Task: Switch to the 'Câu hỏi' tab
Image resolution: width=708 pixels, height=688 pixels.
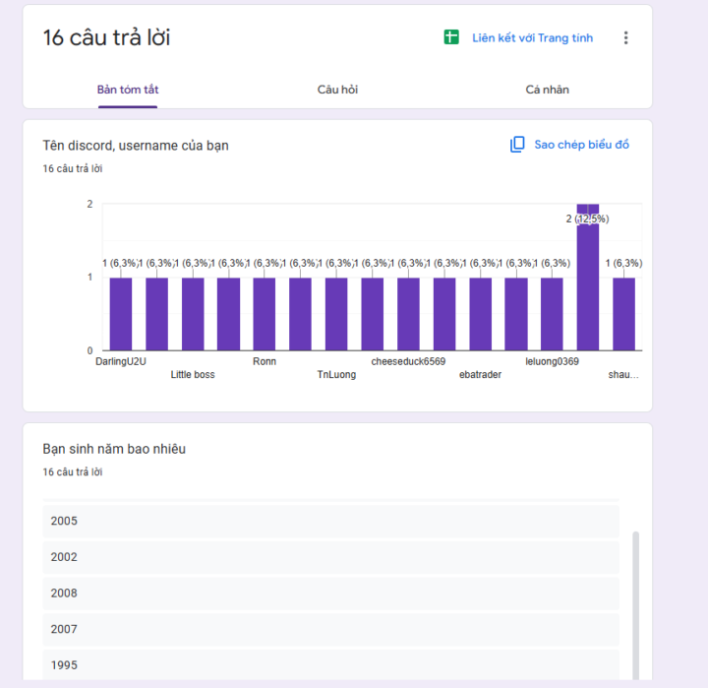Action: point(337,90)
